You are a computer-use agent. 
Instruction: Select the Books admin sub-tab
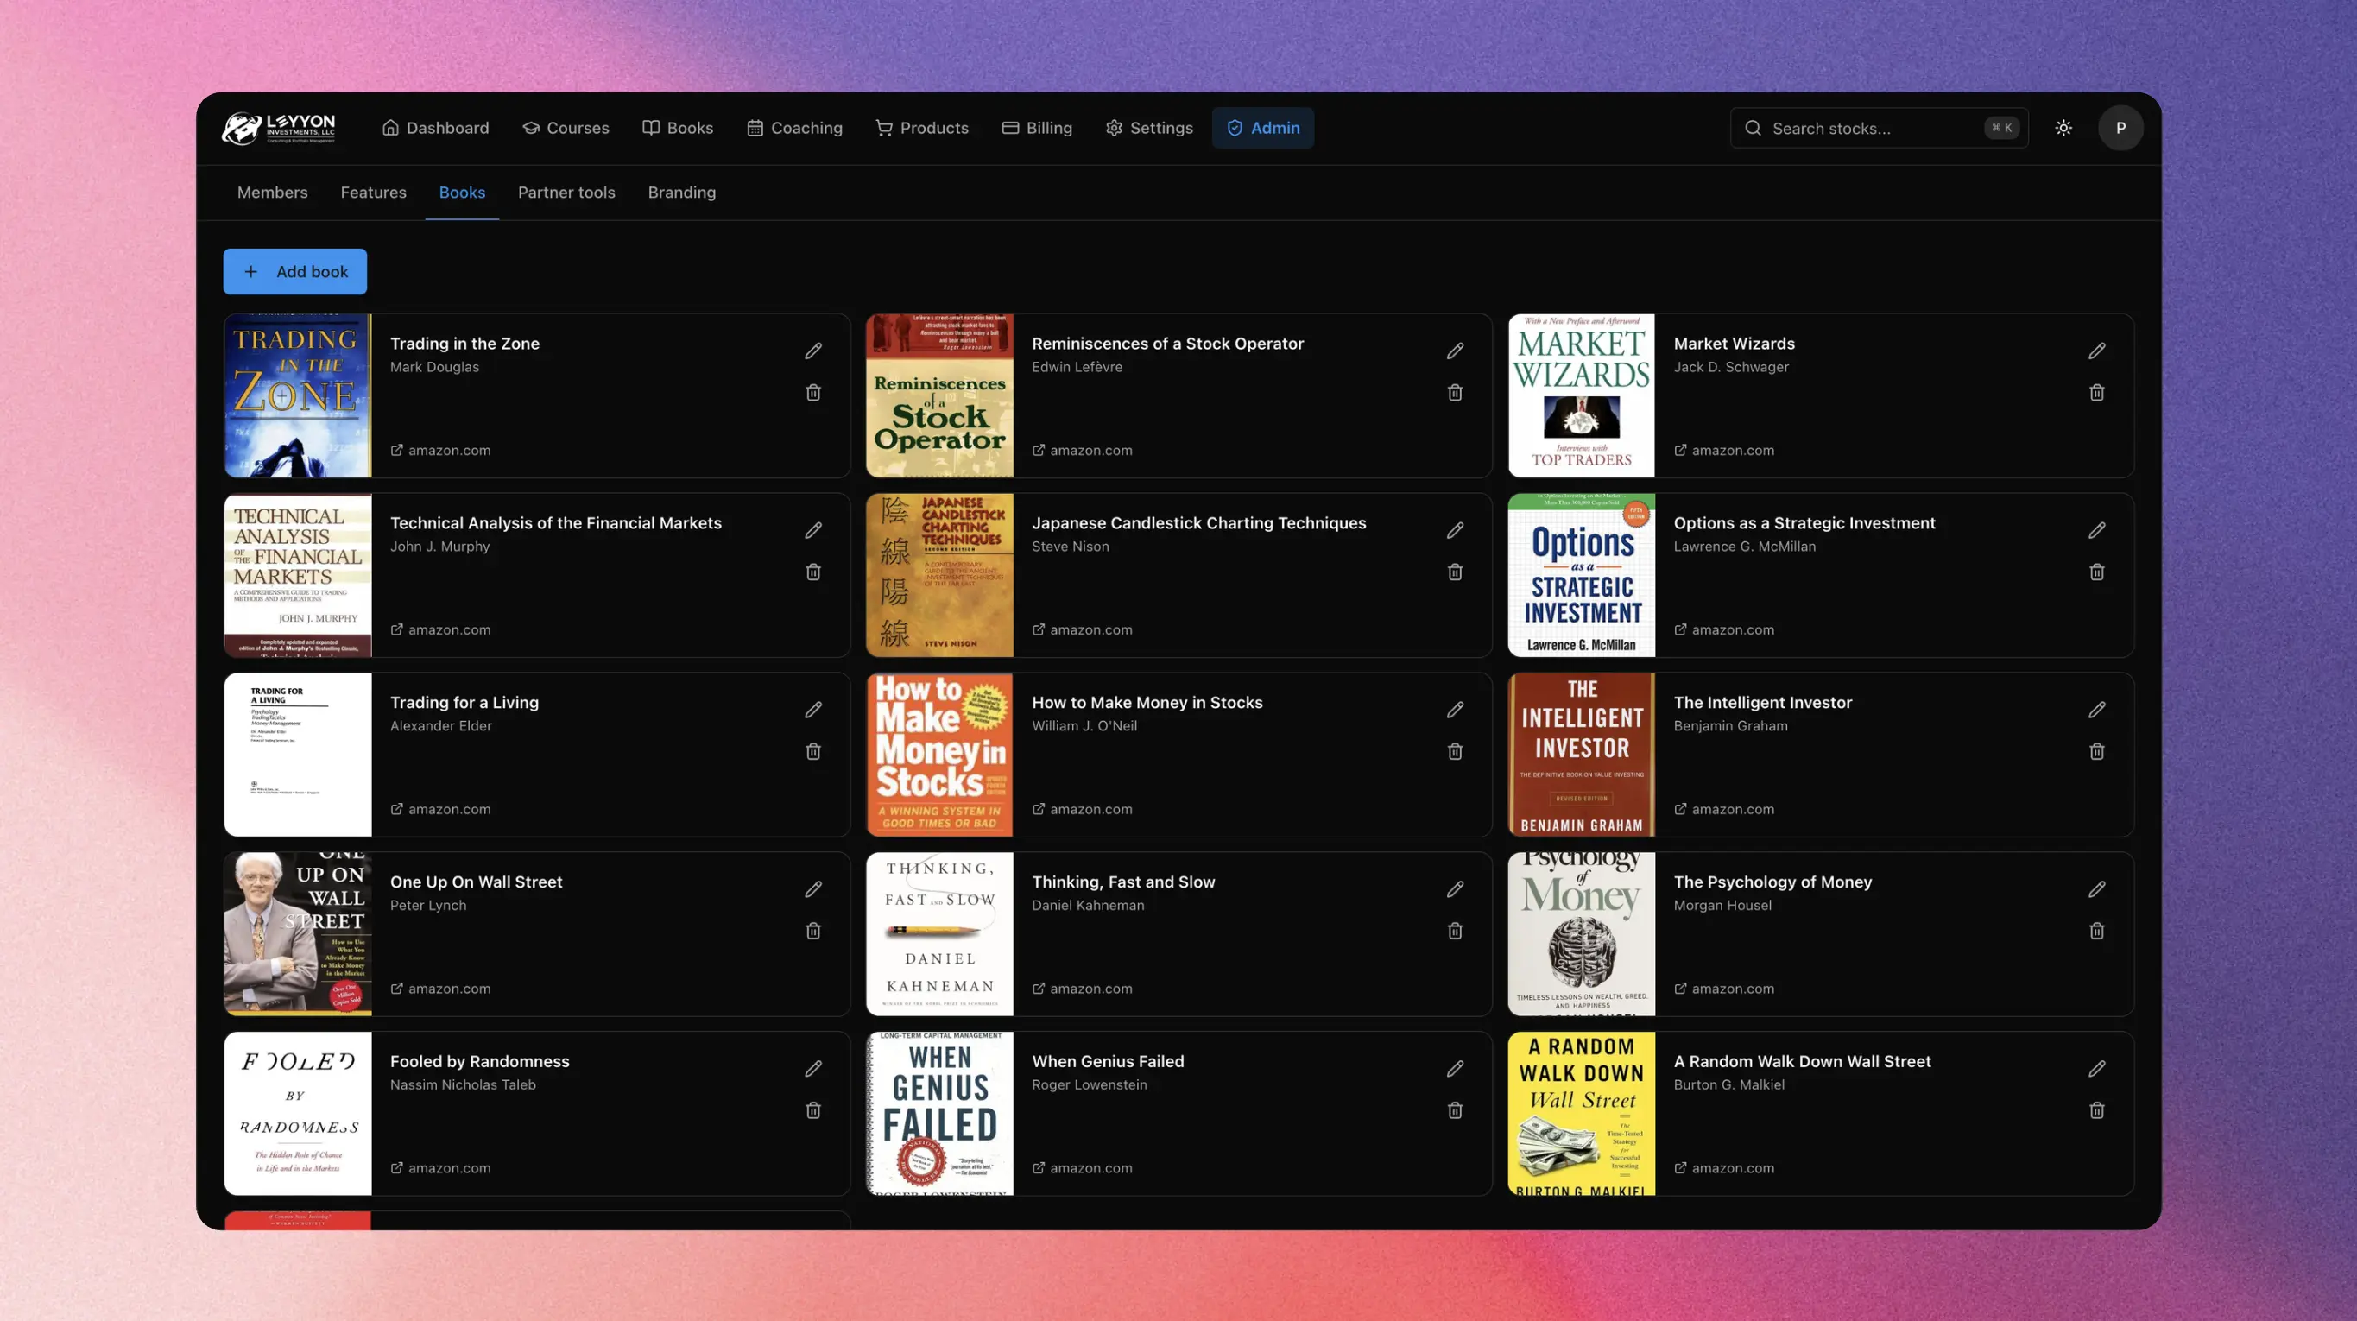coord(462,193)
